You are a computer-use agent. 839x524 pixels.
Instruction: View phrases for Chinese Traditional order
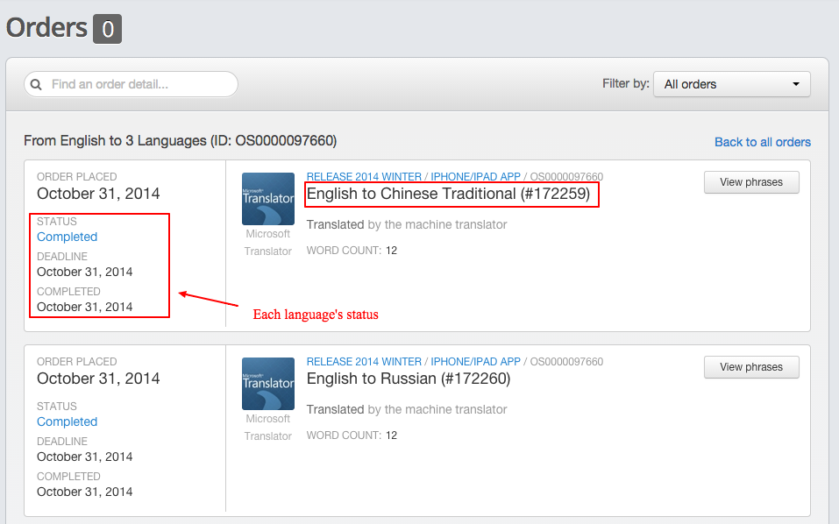tap(751, 182)
